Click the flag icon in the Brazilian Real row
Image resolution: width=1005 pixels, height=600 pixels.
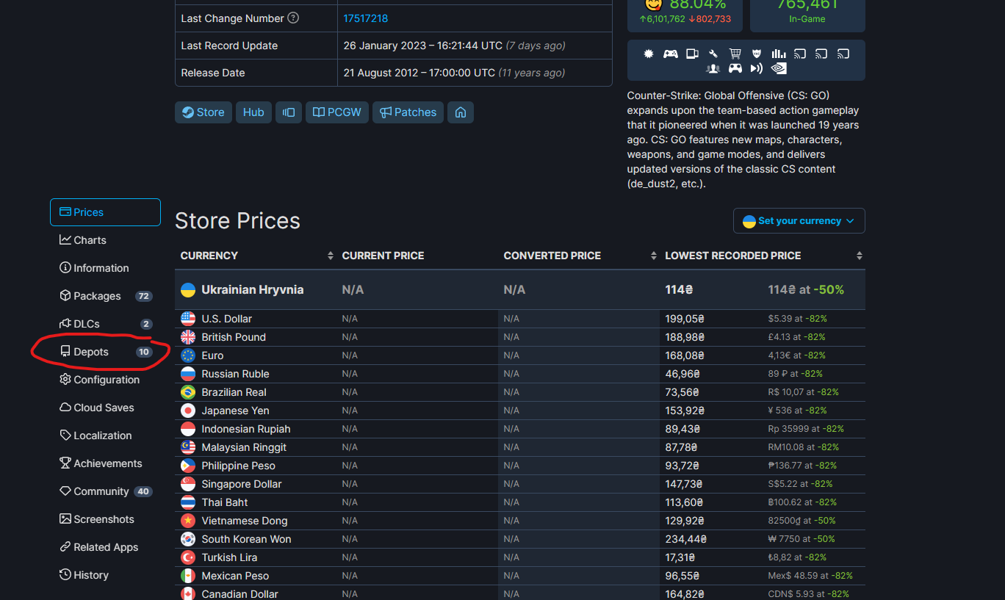(x=188, y=392)
